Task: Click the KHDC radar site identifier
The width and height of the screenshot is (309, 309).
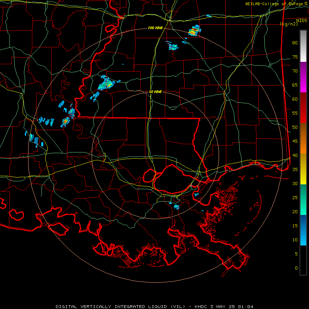Action: click(201, 307)
